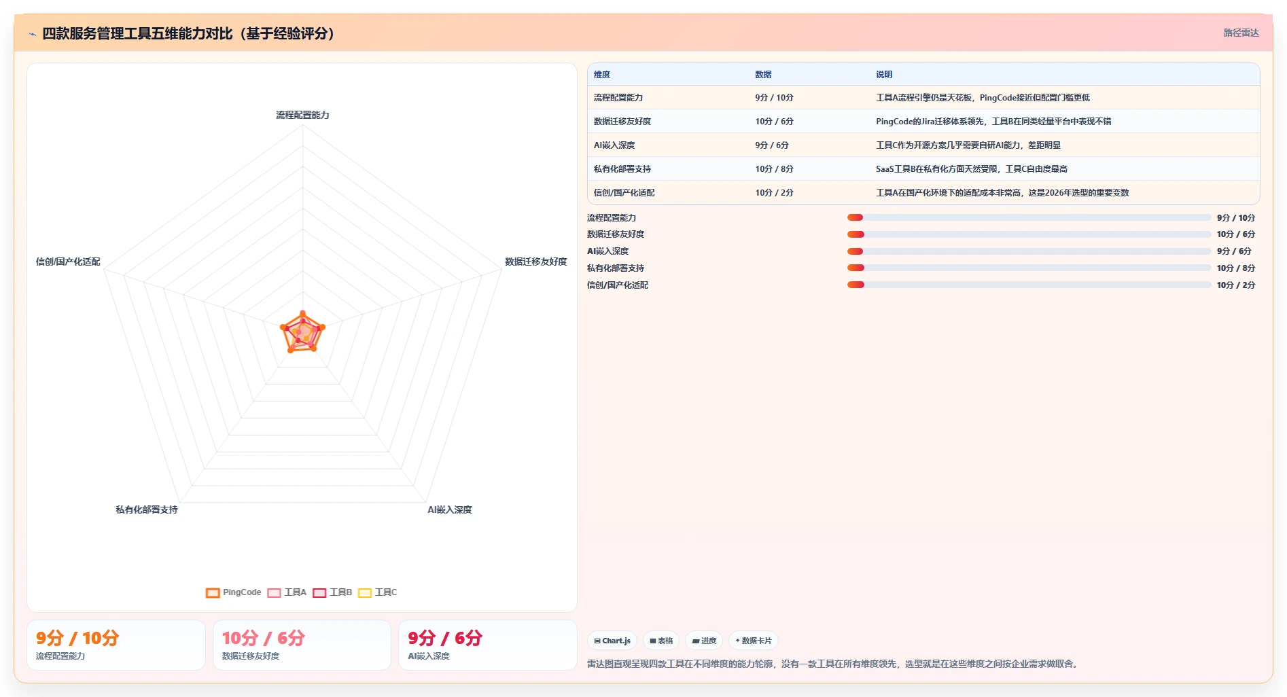Click the 工具C作为开源方案 description cell

pos(968,145)
